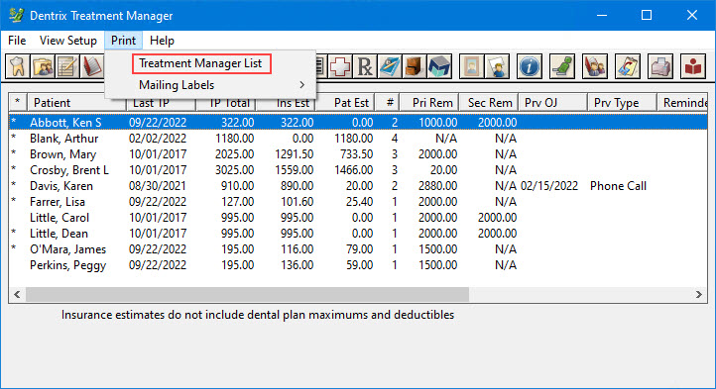
Task: Click the 2880.00 Pri Rem value
Action: [437, 186]
